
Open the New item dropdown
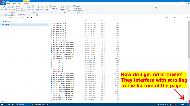[x=53, y=6]
